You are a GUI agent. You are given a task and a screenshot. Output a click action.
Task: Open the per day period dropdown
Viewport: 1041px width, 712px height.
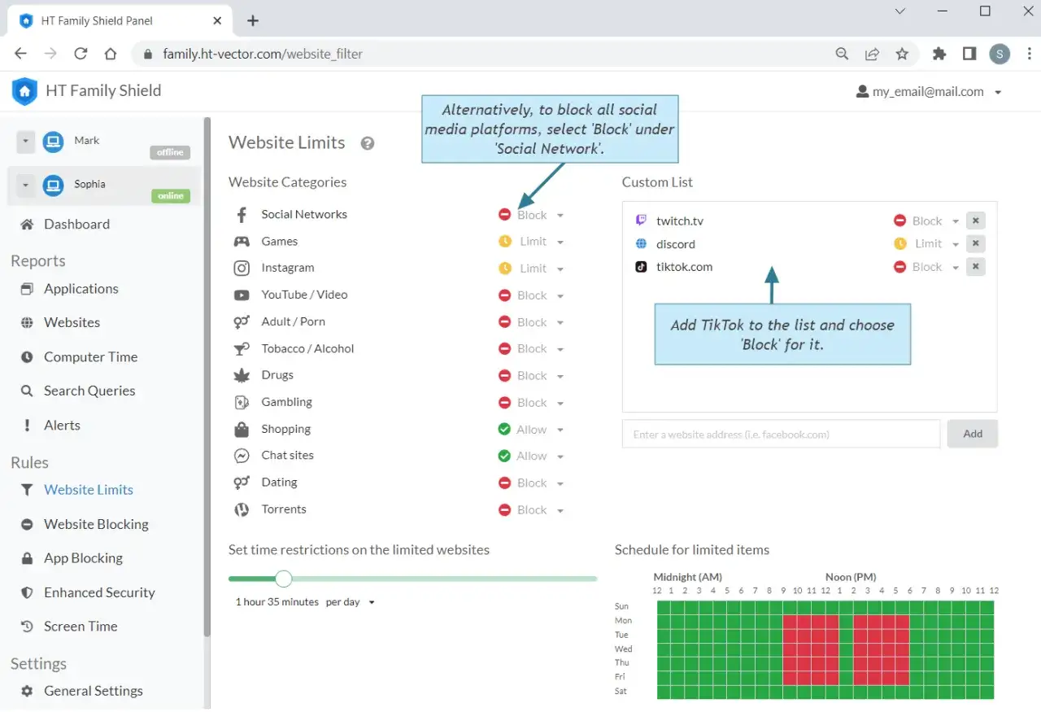point(351,602)
